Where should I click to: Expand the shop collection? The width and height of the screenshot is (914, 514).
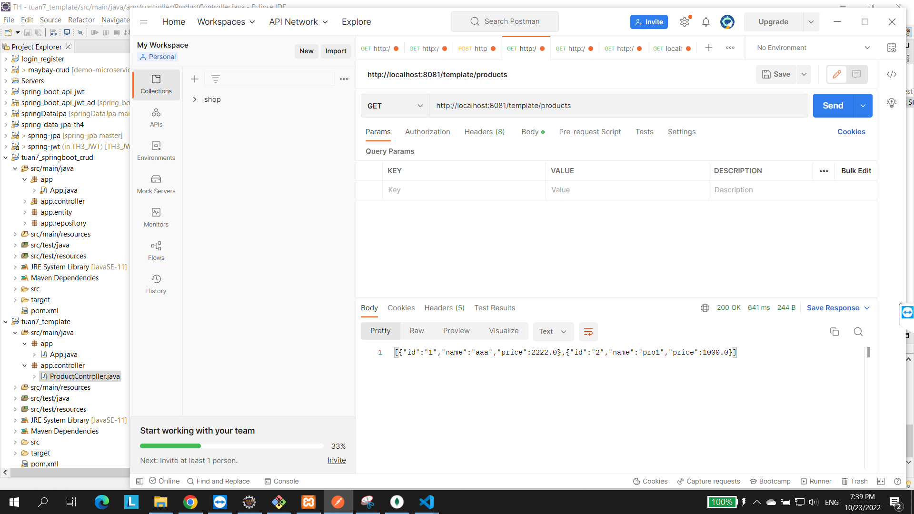[x=195, y=99]
